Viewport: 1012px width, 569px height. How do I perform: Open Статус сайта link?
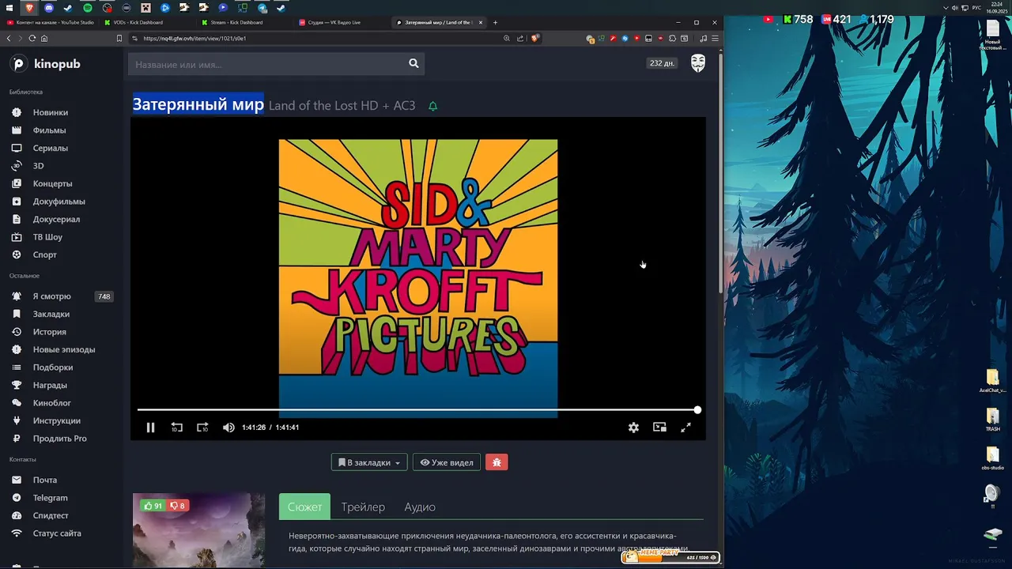coord(57,533)
